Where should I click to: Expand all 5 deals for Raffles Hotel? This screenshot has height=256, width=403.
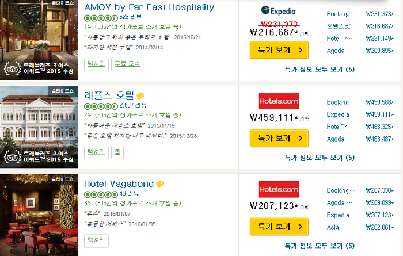(320, 158)
